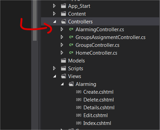The height and width of the screenshot is (130, 160).
Task: Click the Models folder icon
Action: 63,60
